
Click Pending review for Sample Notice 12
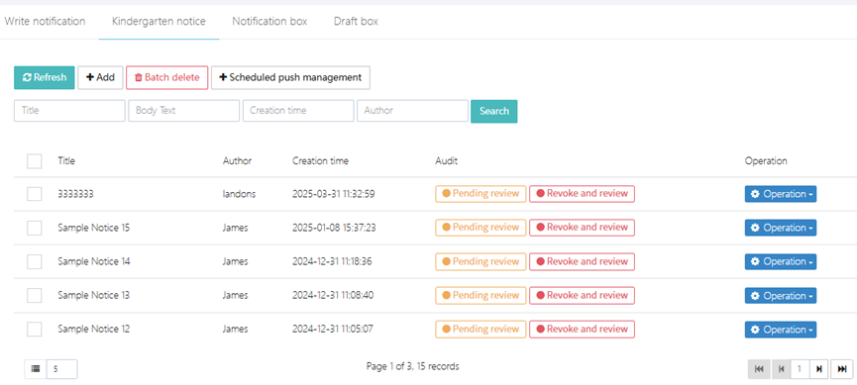[481, 330]
